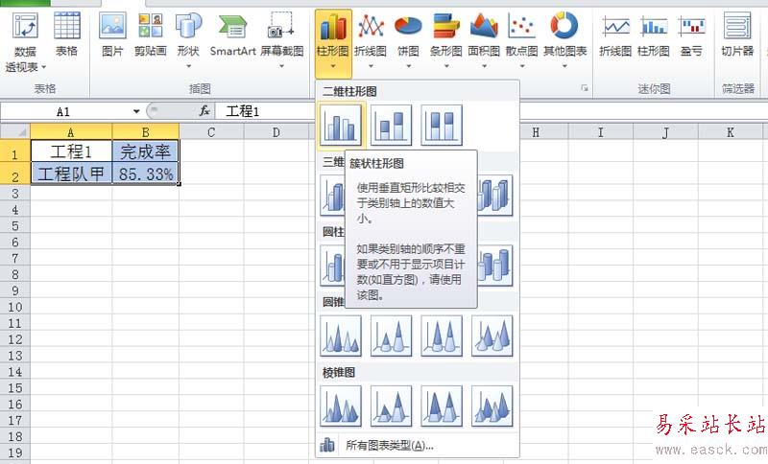Select column B header
Viewport: 768px width, 464px height.
[146, 132]
